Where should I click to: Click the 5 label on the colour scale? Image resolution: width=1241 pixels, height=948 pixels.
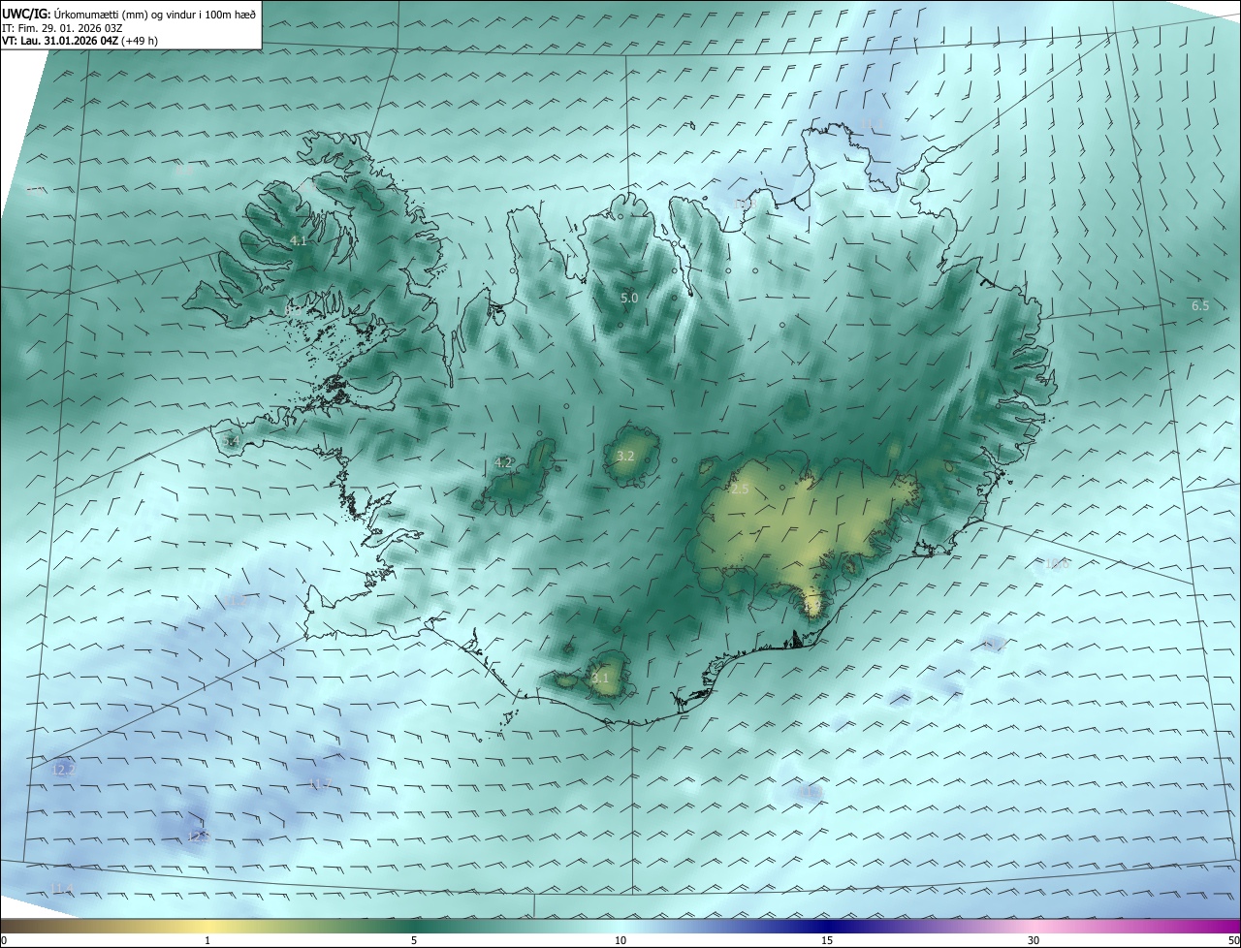[414, 940]
